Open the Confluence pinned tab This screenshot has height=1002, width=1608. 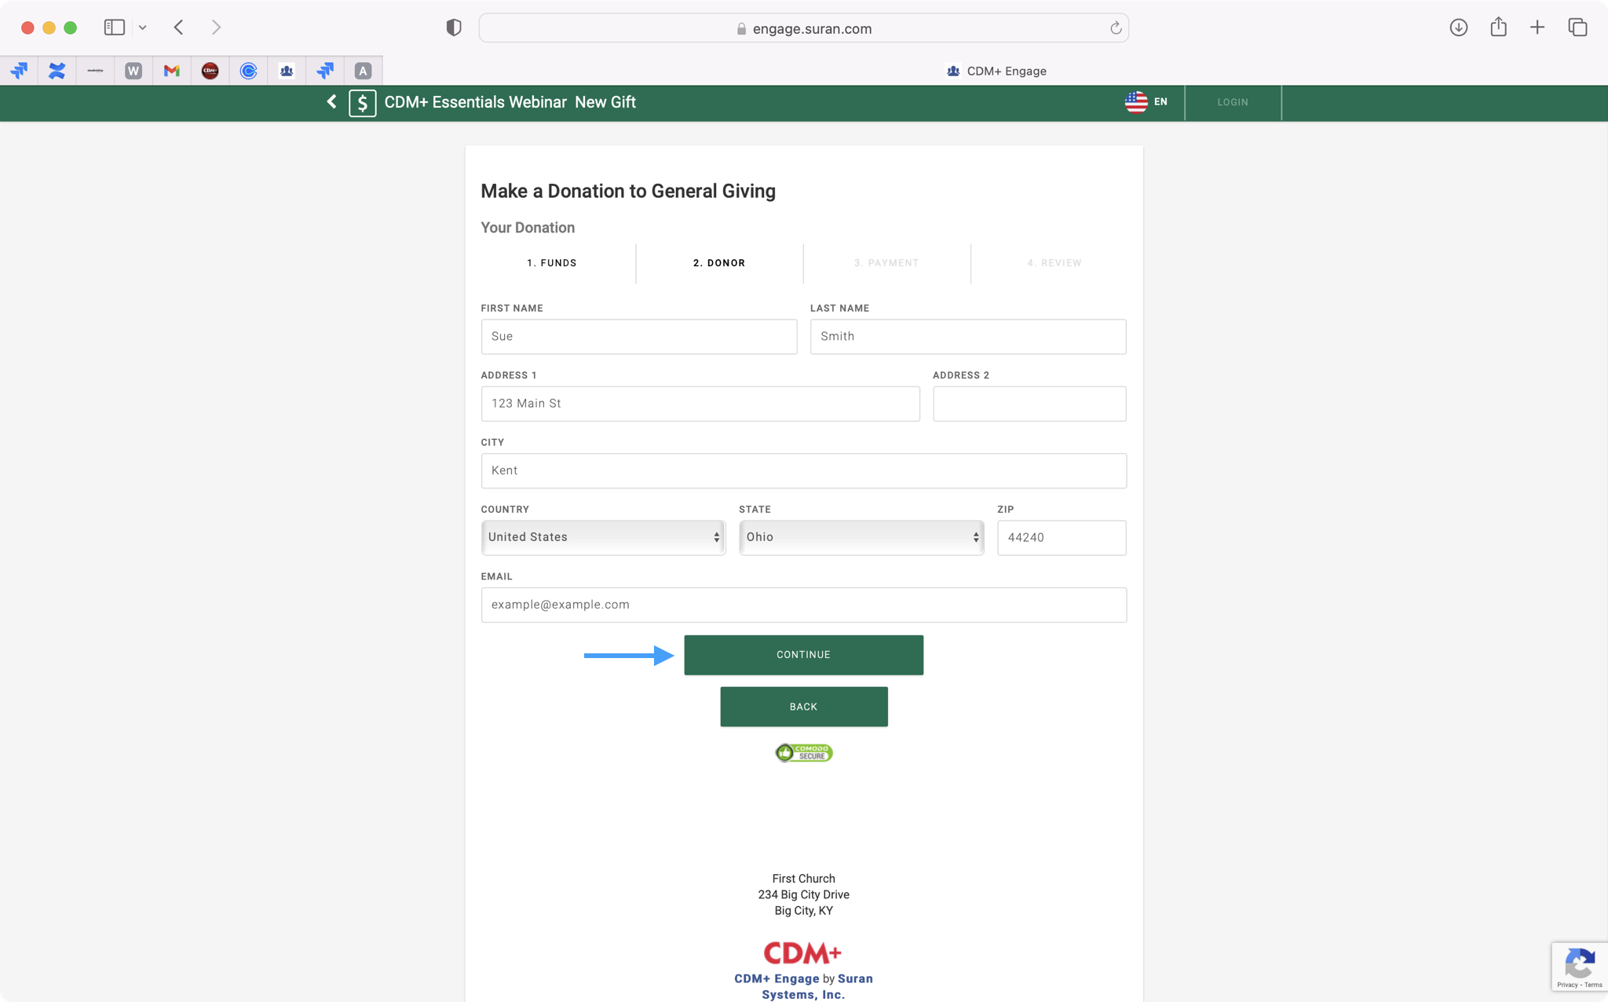tap(57, 71)
